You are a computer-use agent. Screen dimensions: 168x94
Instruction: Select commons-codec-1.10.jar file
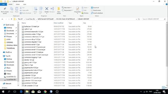point(31,34)
